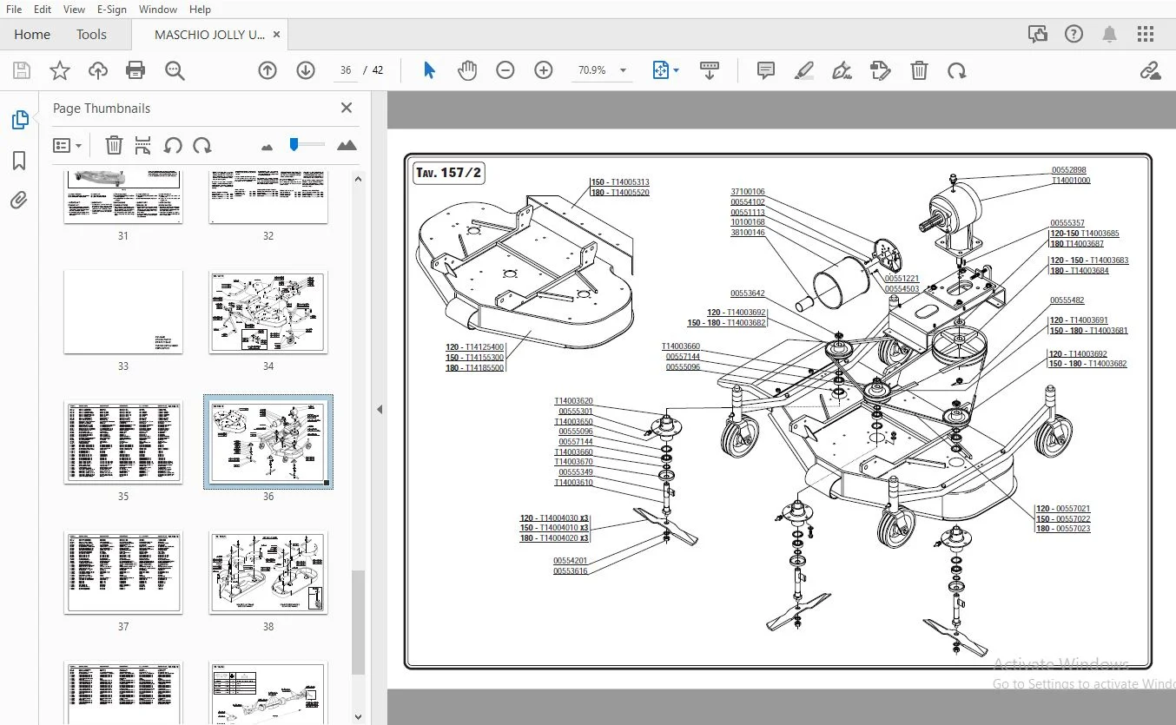Select the page 37 thumbnail
The image size is (1176, 725).
(x=122, y=572)
